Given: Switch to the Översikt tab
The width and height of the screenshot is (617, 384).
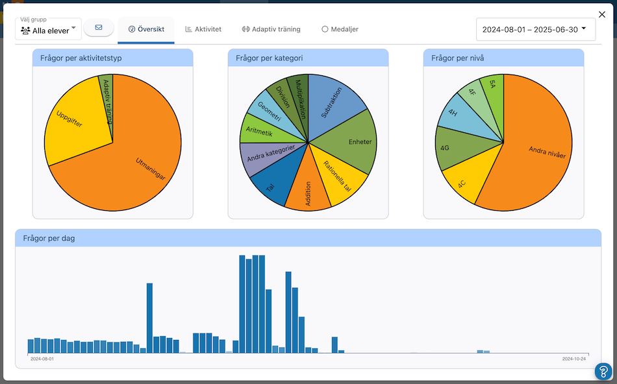Looking at the screenshot, I should click(146, 29).
